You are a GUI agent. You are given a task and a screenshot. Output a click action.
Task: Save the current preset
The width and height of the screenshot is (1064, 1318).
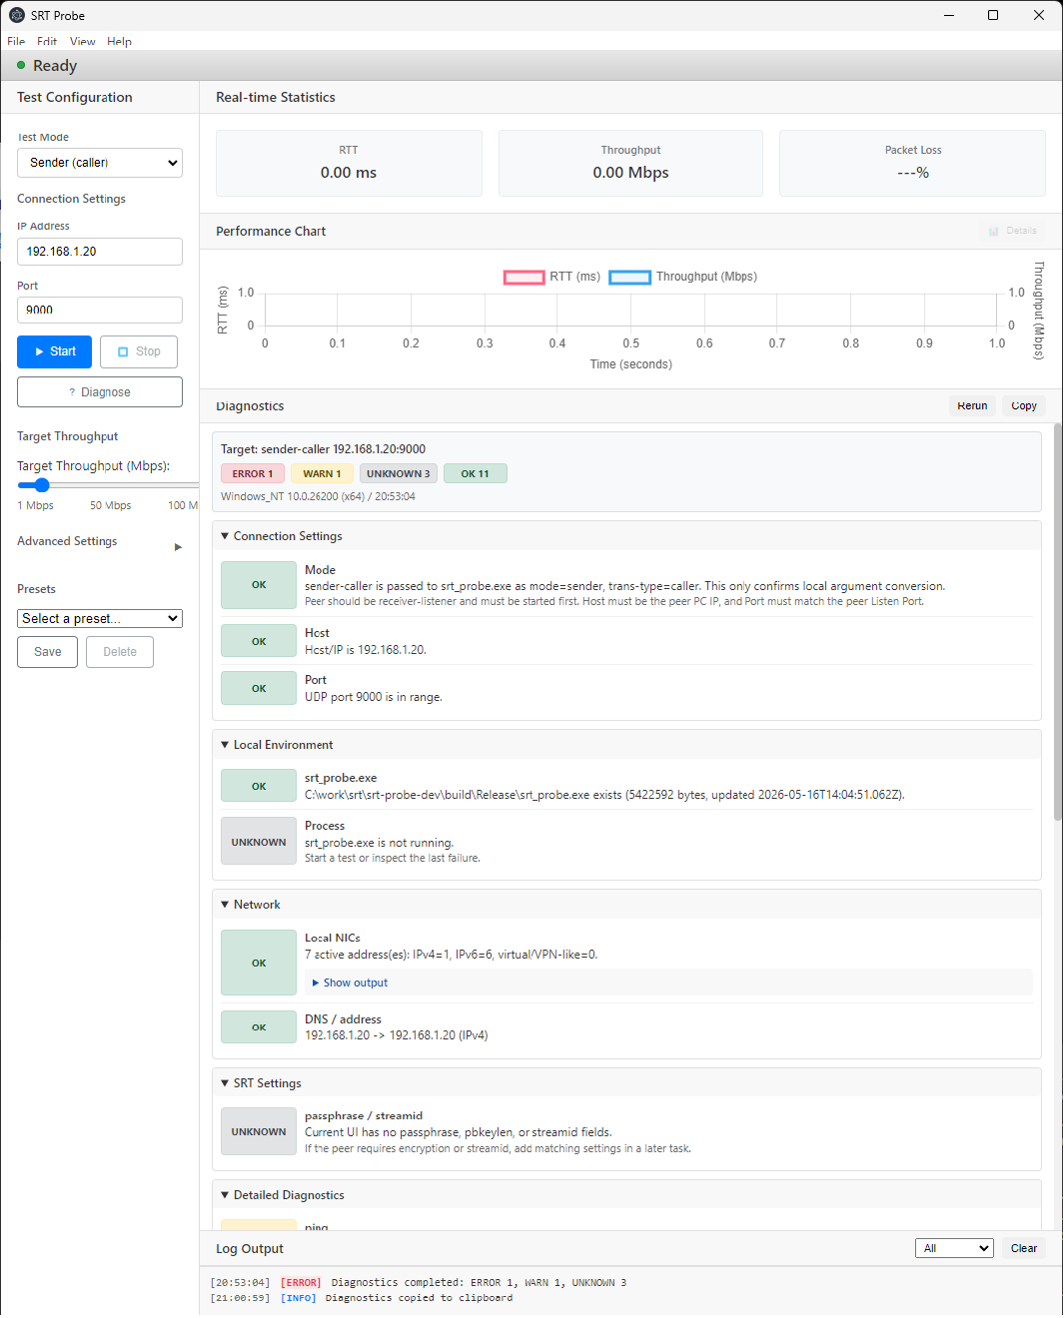click(x=47, y=652)
